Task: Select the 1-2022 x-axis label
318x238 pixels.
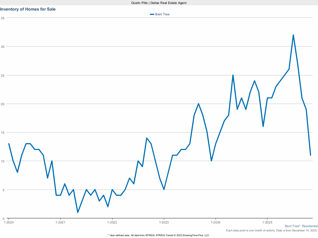Action: [x=112, y=222]
